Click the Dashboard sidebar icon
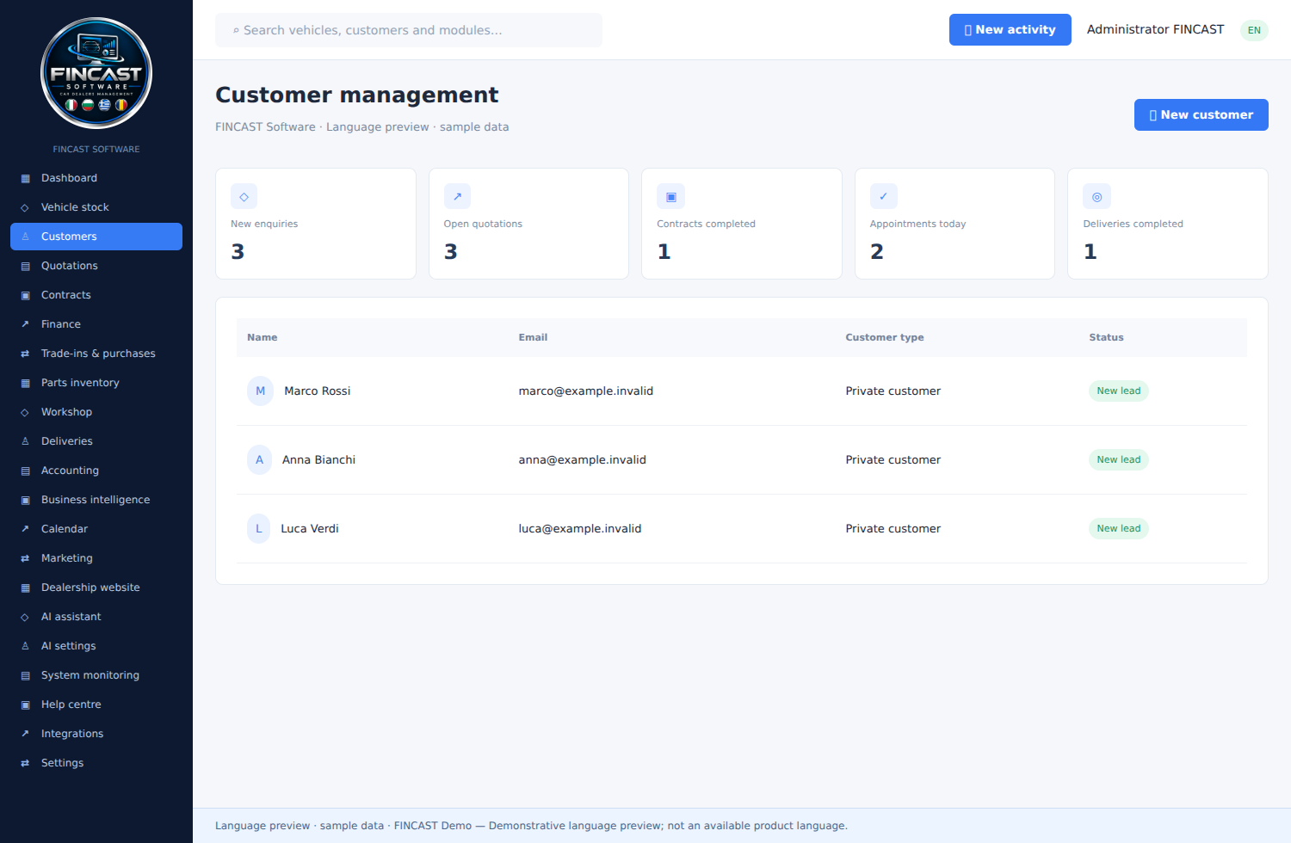1291x843 pixels. click(x=25, y=178)
